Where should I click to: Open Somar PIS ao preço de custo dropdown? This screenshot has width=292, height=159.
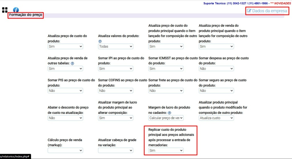[x=65, y=90]
